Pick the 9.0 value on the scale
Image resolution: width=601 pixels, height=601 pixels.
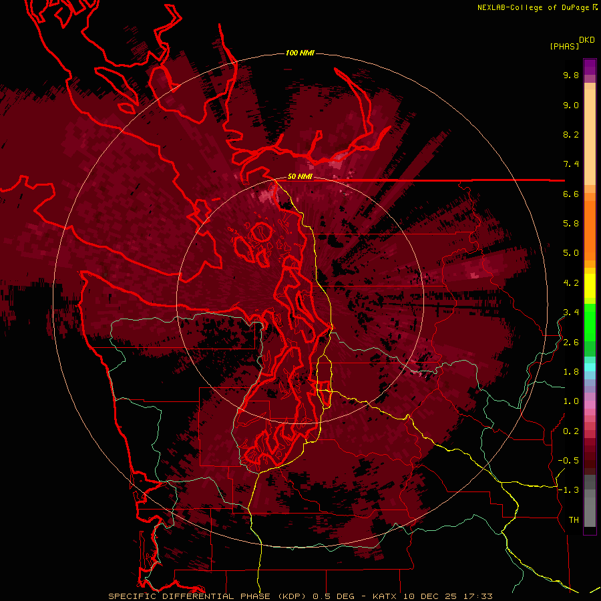tap(571, 105)
